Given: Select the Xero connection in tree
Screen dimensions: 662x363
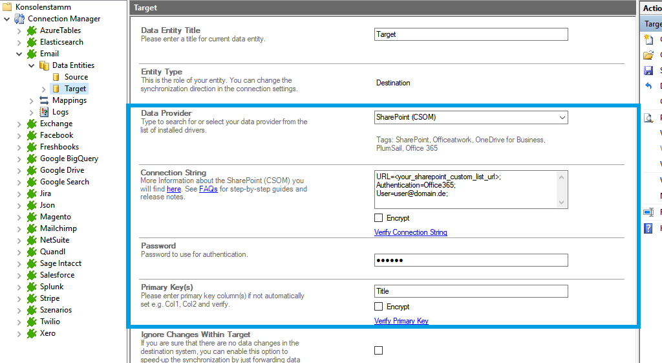Looking at the screenshot, I should click(x=48, y=333).
